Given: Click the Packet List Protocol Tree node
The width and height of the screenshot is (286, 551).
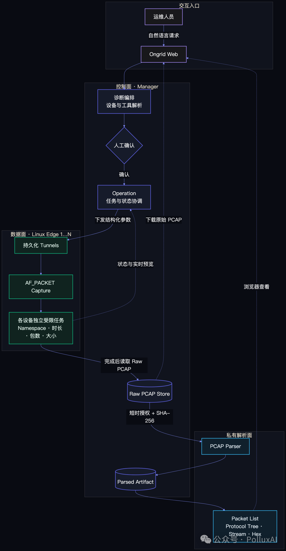Looking at the screenshot, I should (x=245, y=526).
